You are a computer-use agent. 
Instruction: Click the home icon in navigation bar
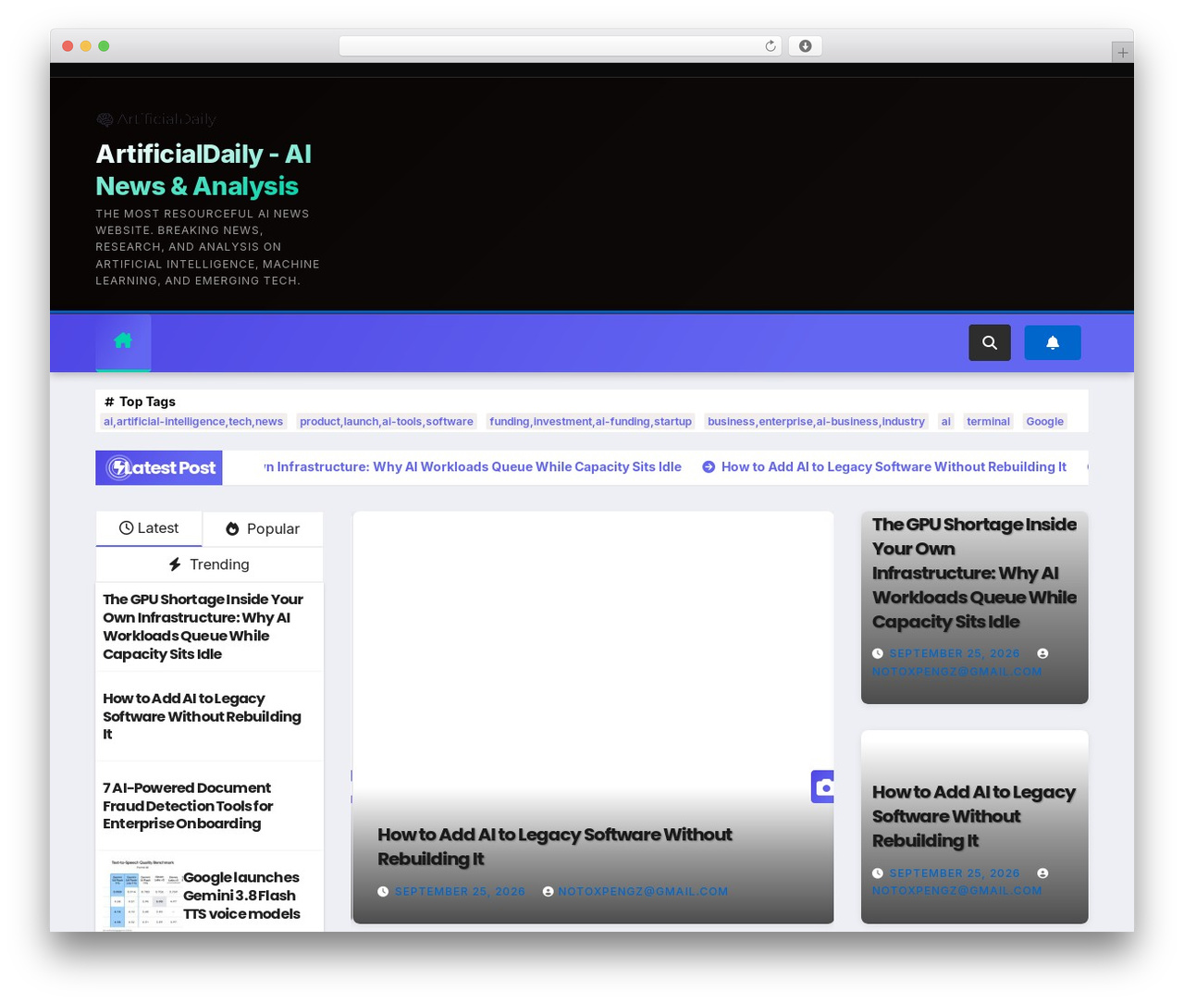point(123,341)
